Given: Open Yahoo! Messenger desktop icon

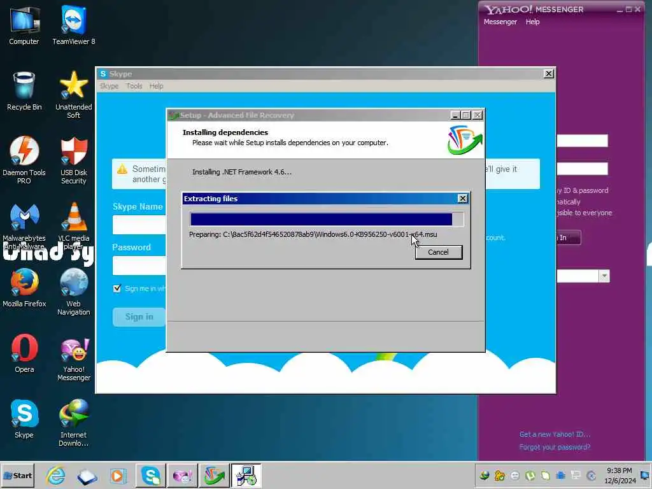Looking at the screenshot, I should 74,358.
